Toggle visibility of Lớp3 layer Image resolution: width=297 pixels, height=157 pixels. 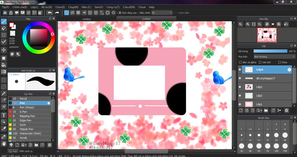click(240, 87)
